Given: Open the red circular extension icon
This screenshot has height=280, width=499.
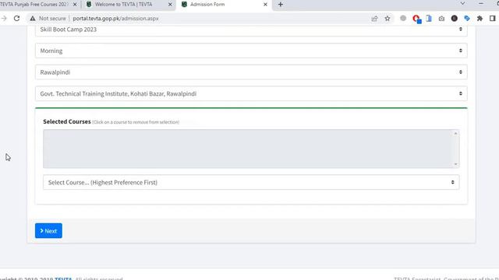Looking at the screenshot, I should tap(416, 19).
